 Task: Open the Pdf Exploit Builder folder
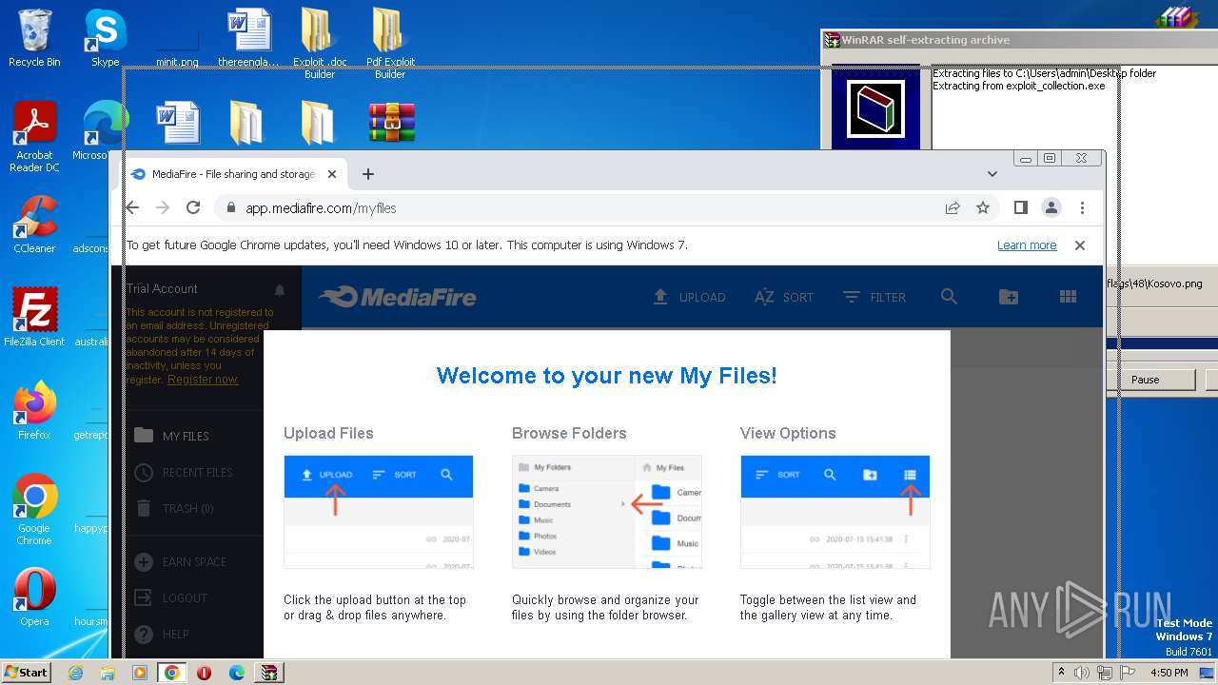(x=390, y=43)
